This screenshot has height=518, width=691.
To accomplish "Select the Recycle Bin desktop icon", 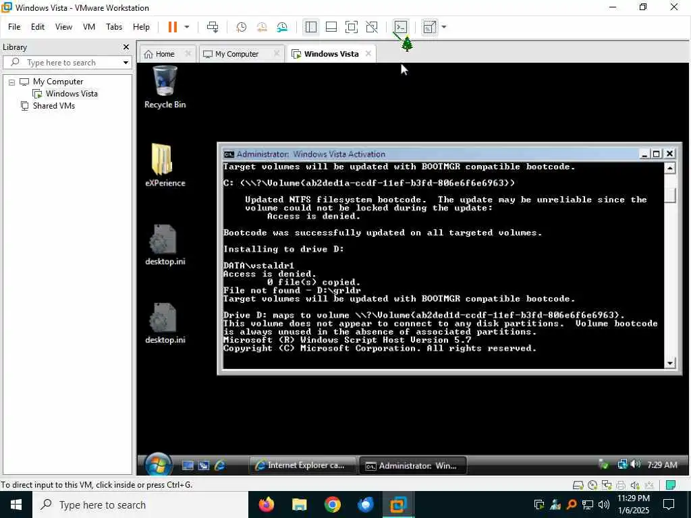I will pos(165,87).
